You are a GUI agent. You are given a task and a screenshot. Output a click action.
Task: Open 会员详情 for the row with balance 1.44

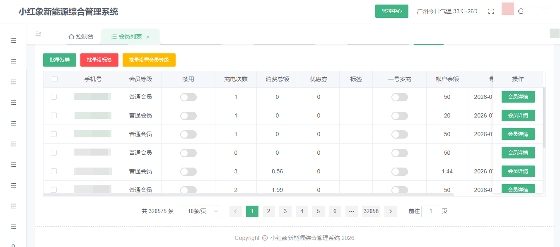(x=518, y=171)
